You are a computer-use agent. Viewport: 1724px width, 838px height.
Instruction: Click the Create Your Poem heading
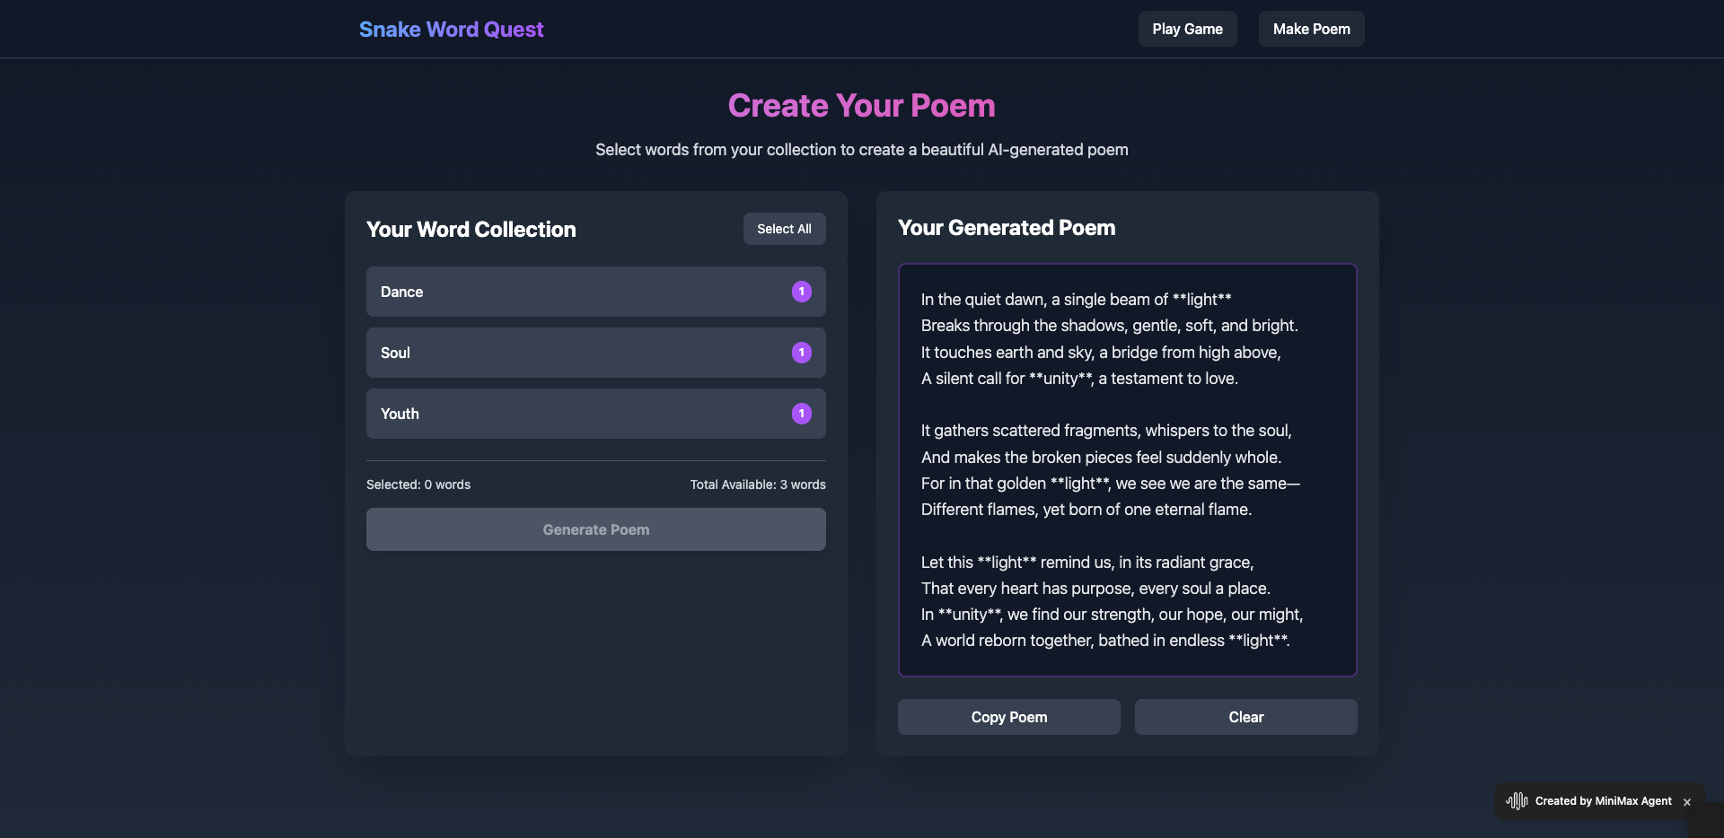tap(861, 106)
